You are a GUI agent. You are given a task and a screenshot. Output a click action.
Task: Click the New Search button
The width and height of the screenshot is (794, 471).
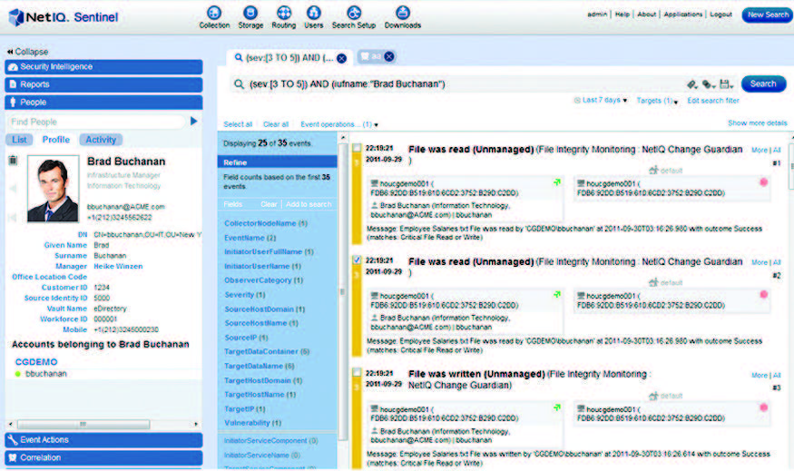pyautogui.click(x=767, y=15)
